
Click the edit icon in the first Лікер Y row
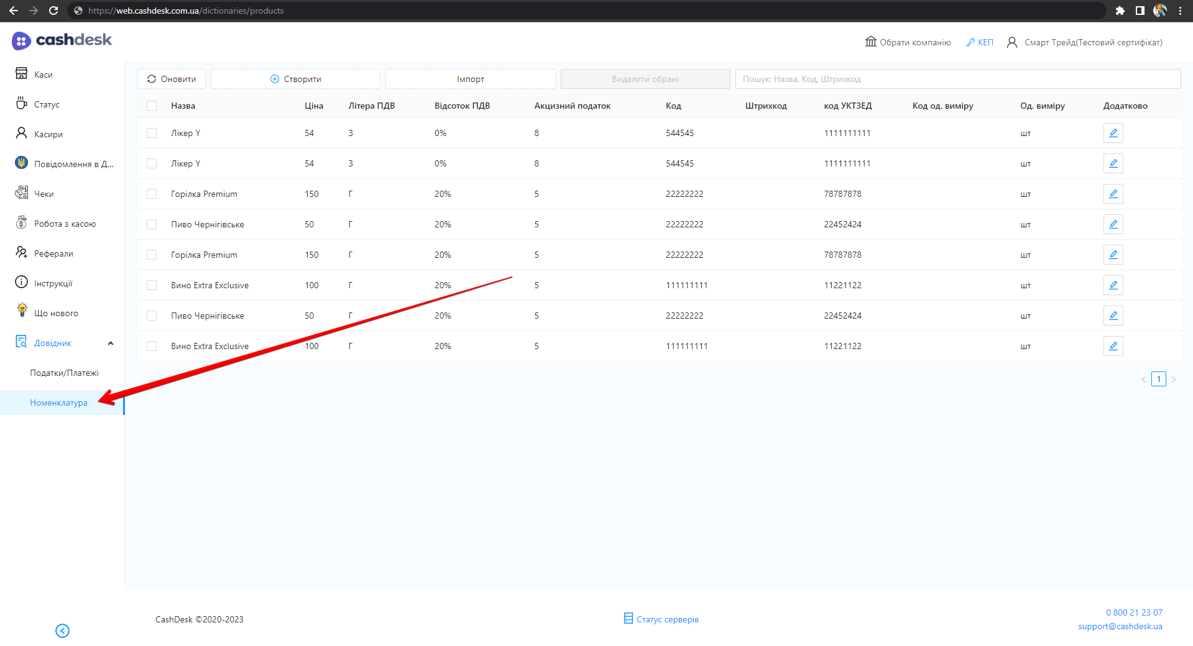(x=1113, y=133)
